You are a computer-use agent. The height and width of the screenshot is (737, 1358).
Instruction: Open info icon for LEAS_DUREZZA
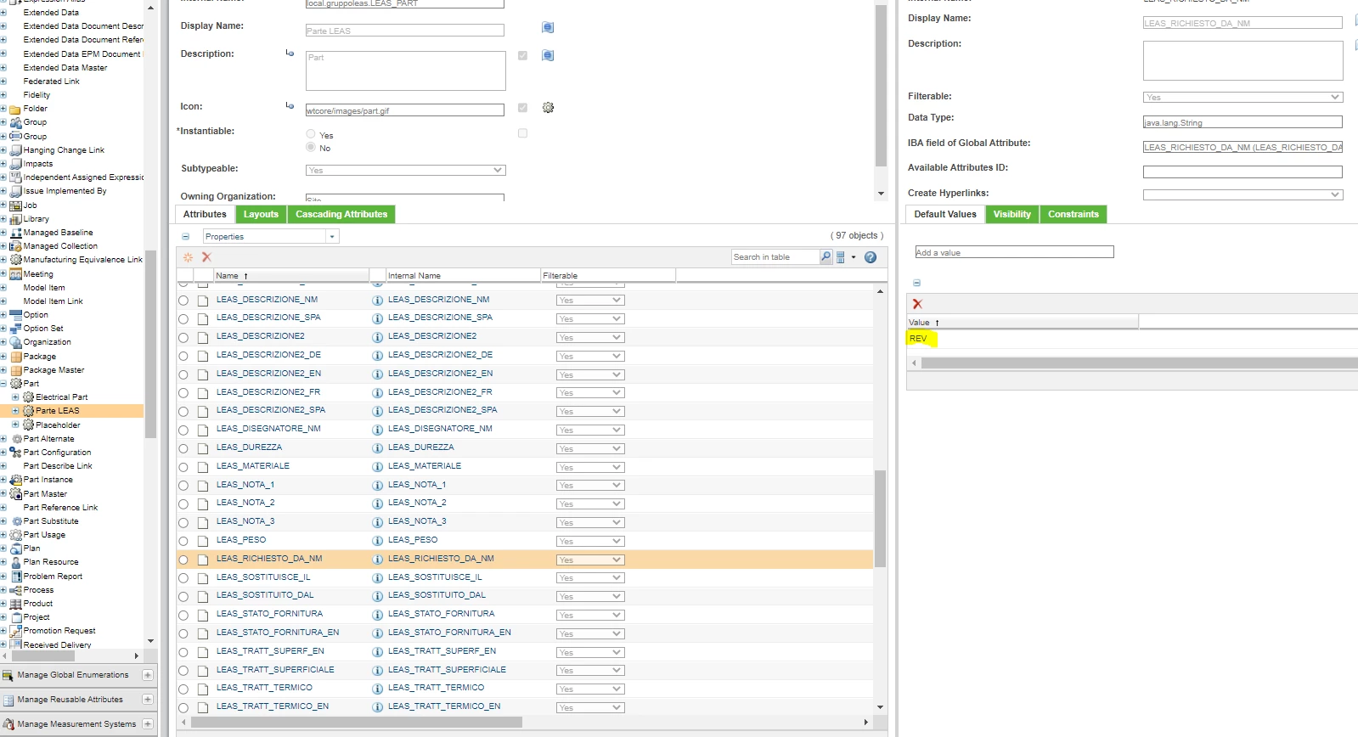coord(377,448)
